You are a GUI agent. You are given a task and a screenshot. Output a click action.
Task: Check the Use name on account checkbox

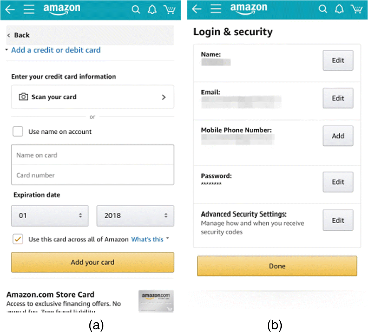[17, 132]
